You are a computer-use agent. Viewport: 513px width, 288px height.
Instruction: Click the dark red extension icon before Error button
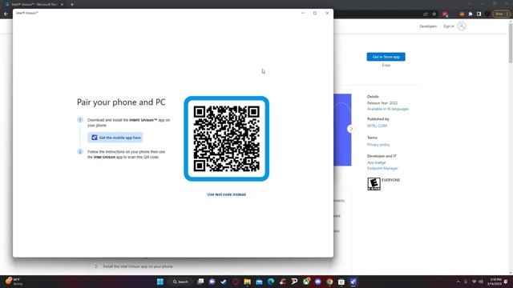click(x=487, y=14)
